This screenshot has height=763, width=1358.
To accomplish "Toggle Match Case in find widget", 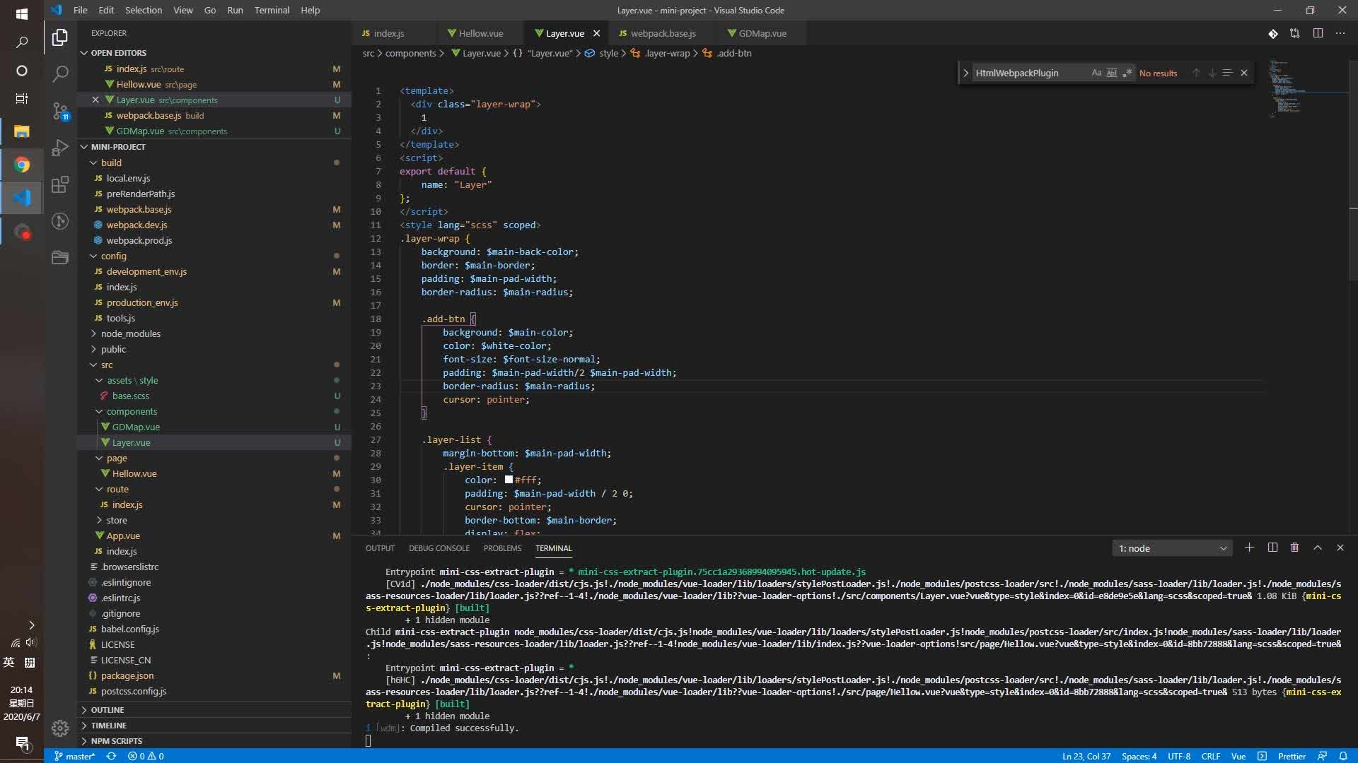I will (1096, 73).
